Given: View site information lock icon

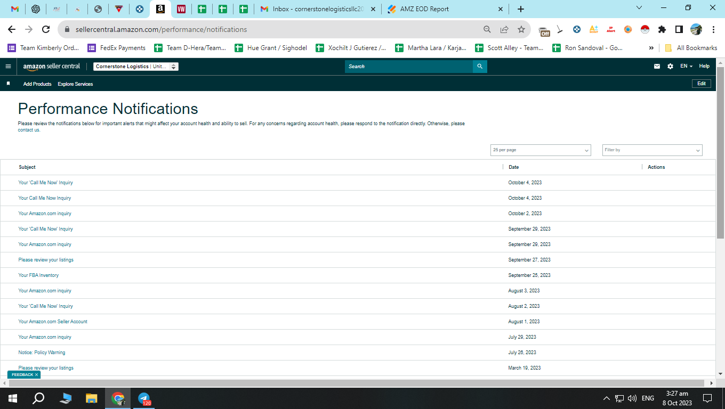Looking at the screenshot, I should (67, 29).
